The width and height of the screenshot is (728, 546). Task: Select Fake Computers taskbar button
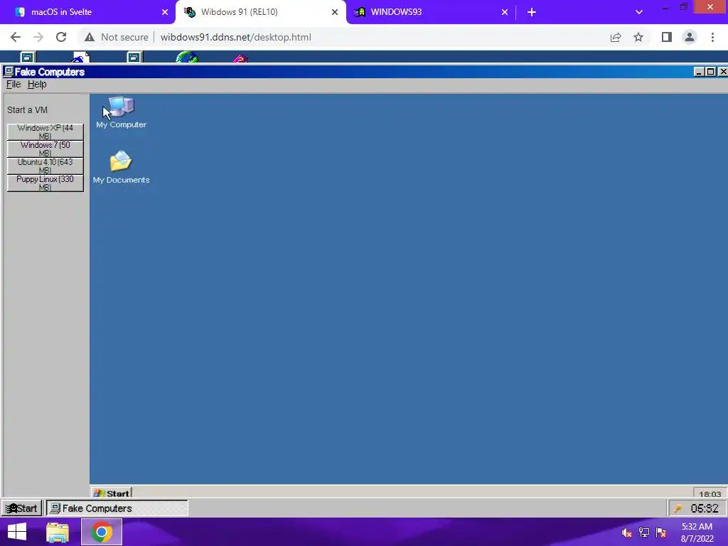click(x=117, y=508)
